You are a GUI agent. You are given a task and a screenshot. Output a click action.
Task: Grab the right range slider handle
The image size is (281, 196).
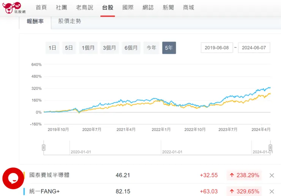click(270, 147)
